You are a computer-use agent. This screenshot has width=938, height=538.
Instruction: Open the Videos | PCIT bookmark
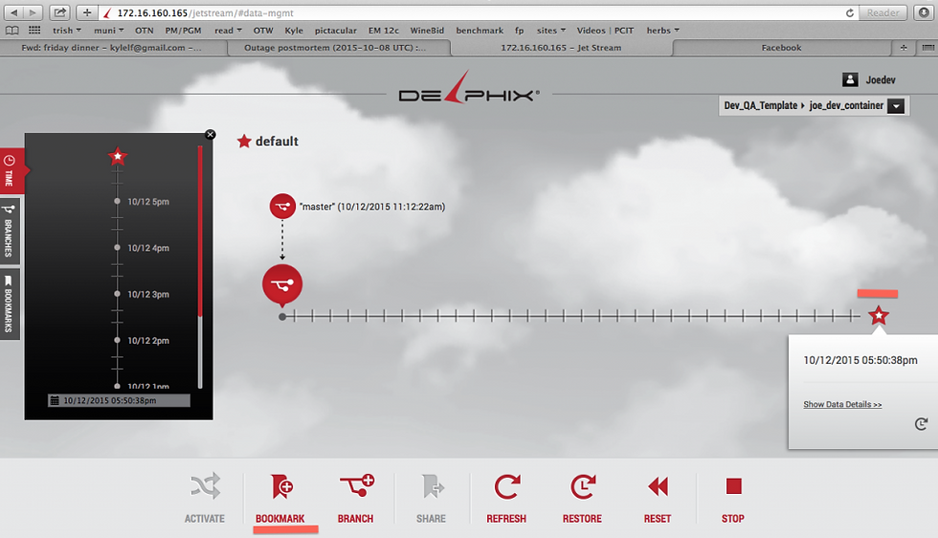[x=605, y=31]
